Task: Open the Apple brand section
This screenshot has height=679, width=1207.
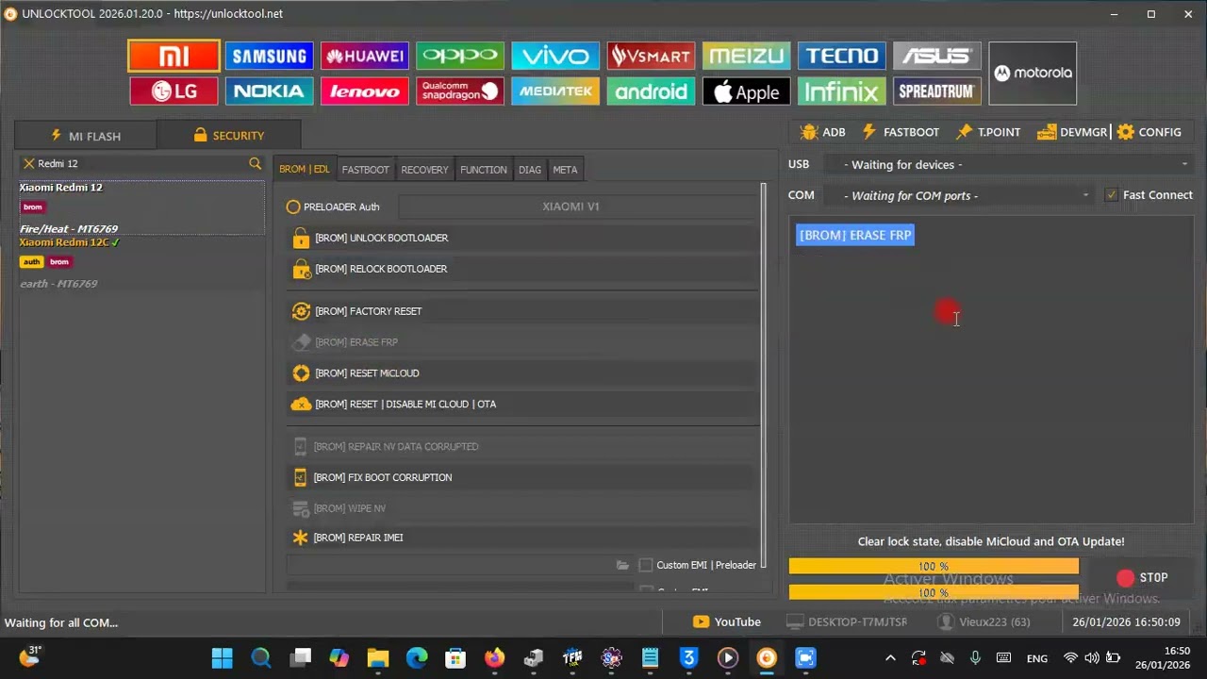Action: click(x=746, y=91)
